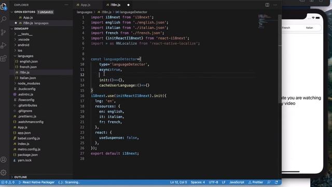Change the LF end-of-line setting
This screenshot has width=332, height=187.
coord(224,182)
